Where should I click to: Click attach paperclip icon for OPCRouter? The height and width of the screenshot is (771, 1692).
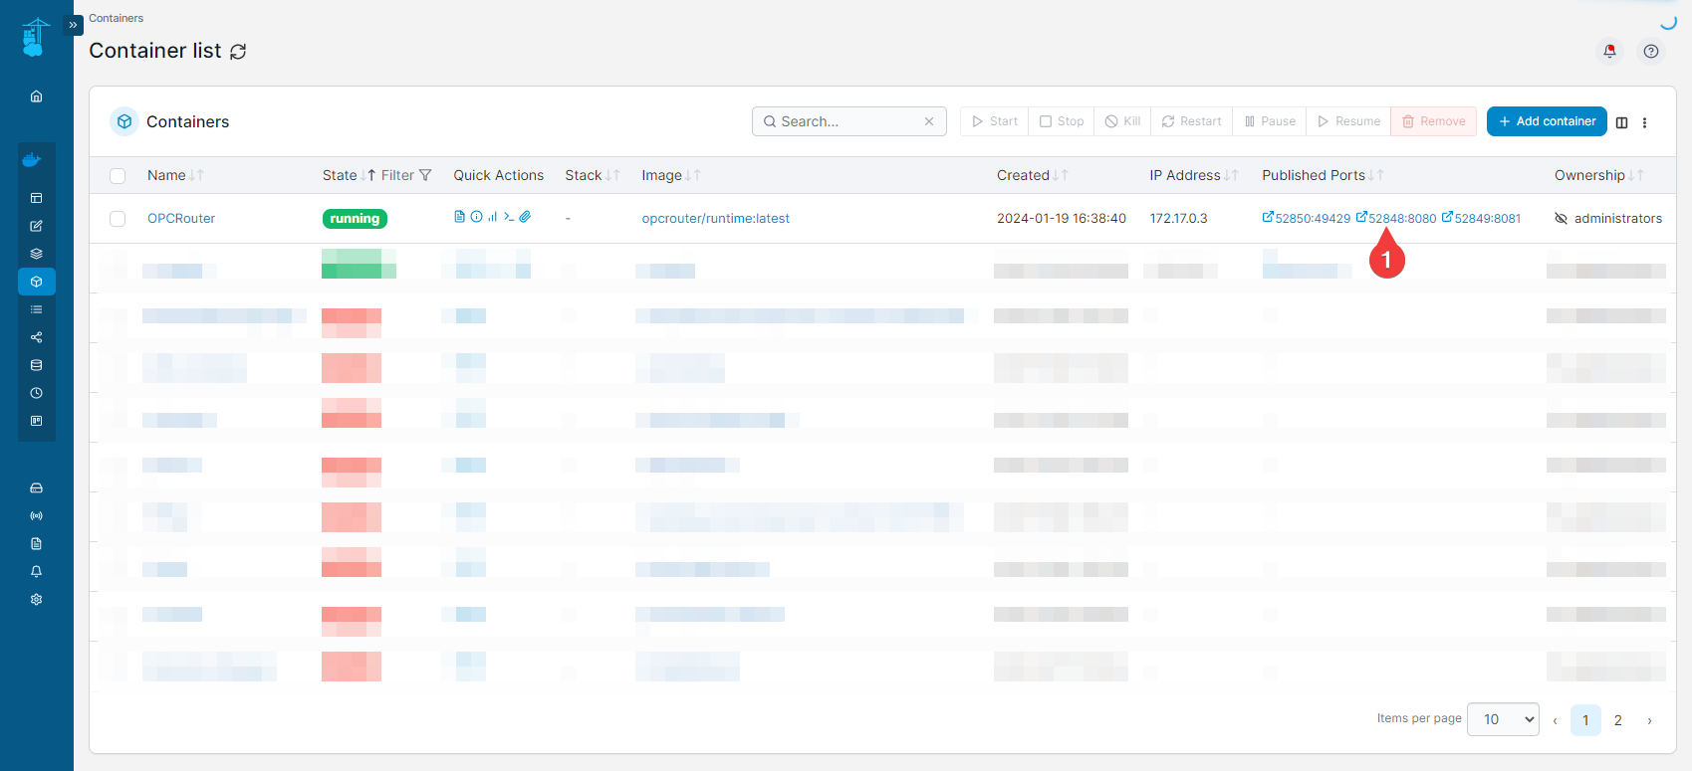[x=525, y=217]
